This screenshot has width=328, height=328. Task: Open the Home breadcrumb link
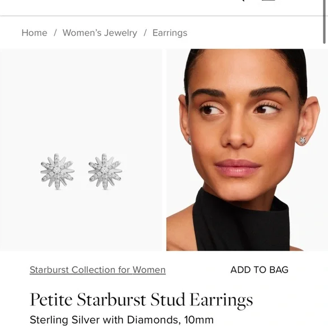click(34, 33)
